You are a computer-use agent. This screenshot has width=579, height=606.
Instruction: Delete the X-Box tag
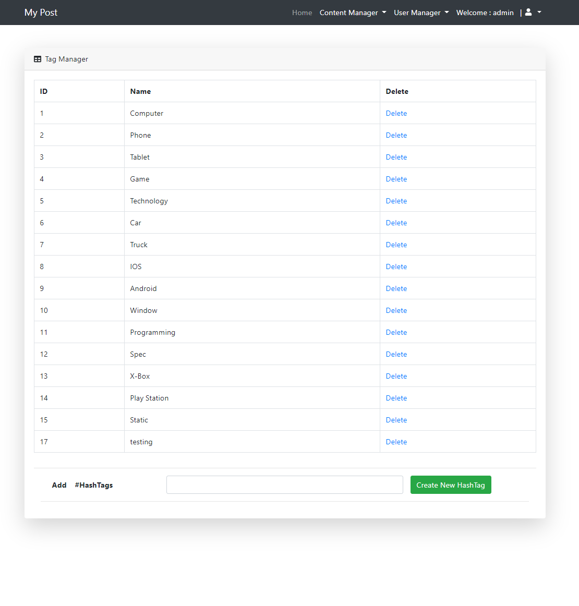click(396, 376)
